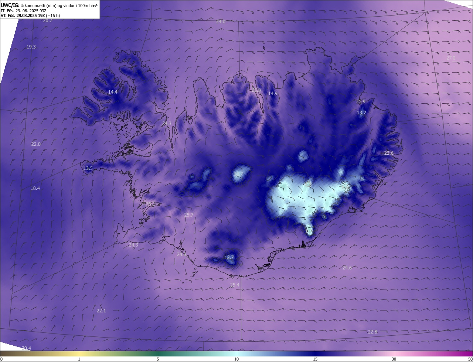This screenshot has height=362, width=473.
Task: Click the 14.9 value label
Action: 273,94
